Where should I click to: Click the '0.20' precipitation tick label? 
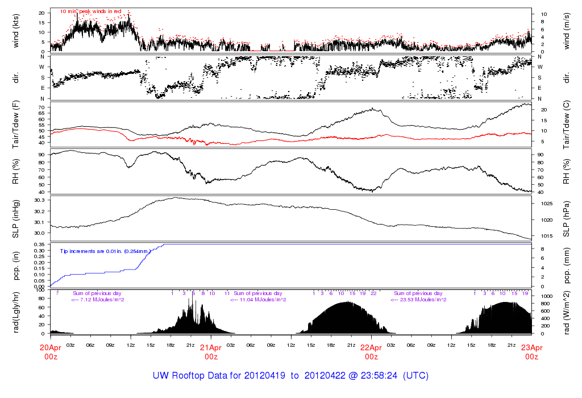(39, 263)
